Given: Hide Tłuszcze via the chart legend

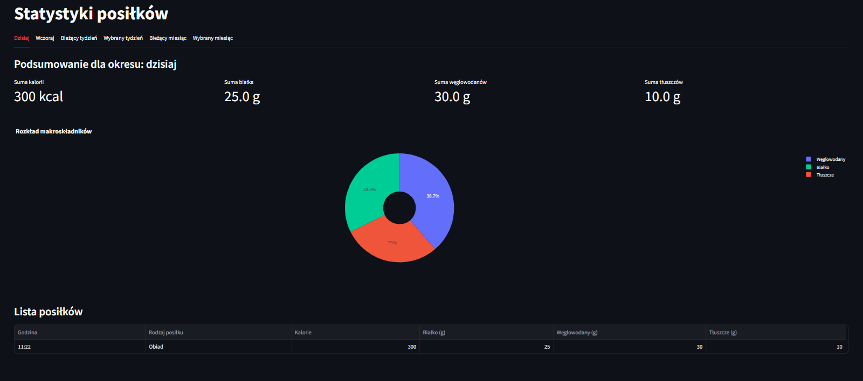Looking at the screenshot, I should [825, 175].
